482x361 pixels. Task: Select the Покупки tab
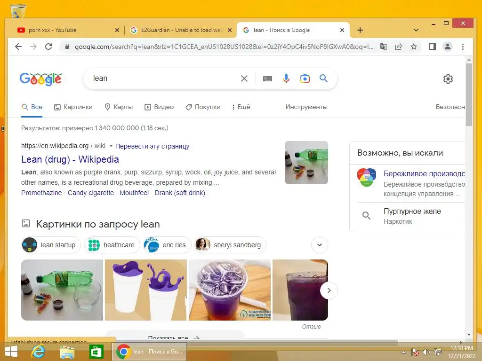[x=203, y=107]
